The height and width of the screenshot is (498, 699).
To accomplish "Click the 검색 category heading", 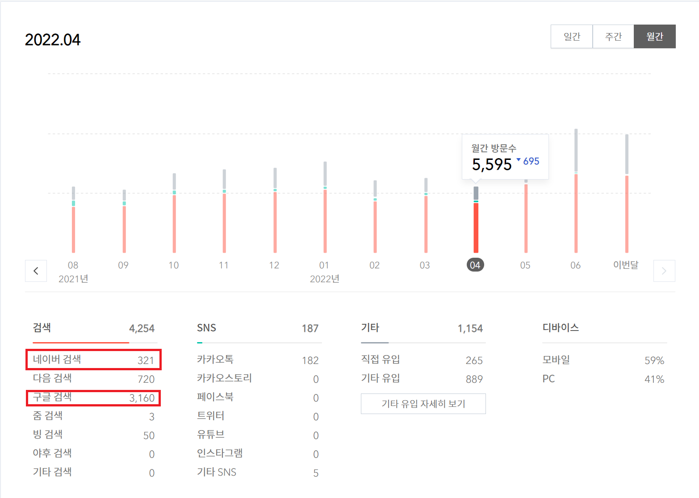I will pos(42,328).
